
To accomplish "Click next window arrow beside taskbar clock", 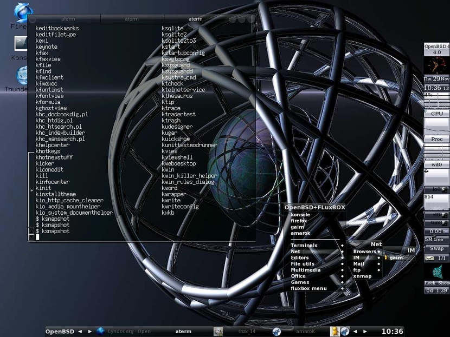I will [x=365, y=331].
